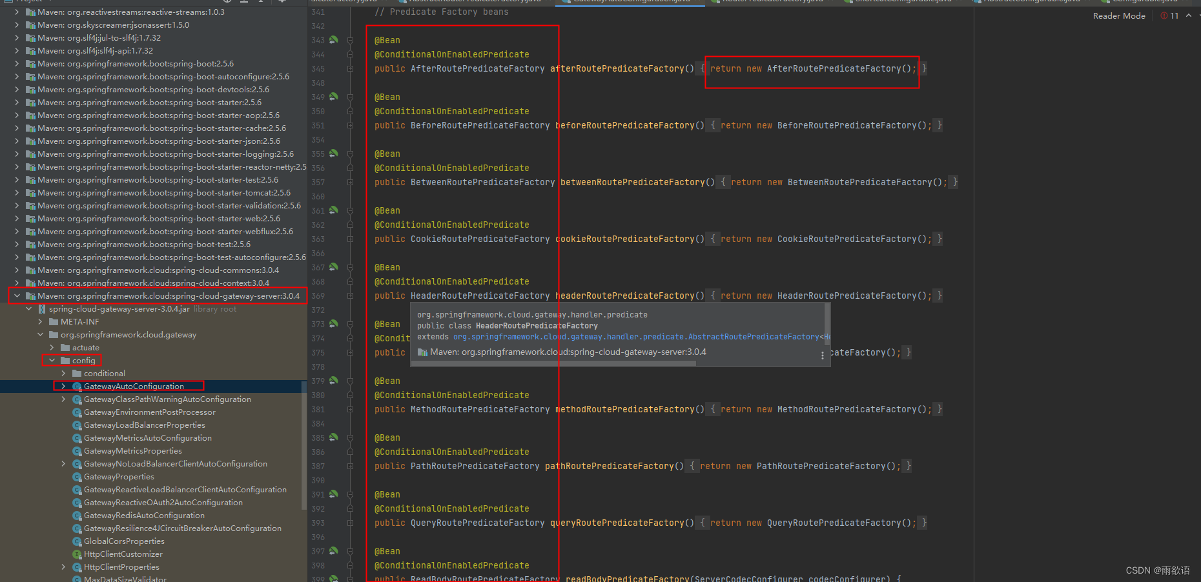Image resolution: width=1201 pixels, height=582 pixels.
Task: Collapse the org.springframework.cloud.gateway package arrow
Action: pyautogui.click(x=40, y=335)
